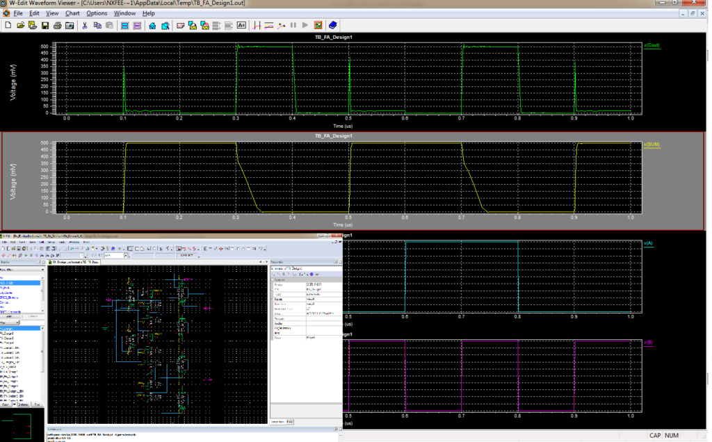712x442 pixels.
Task: Collapse the System section in Properties panel
Action: 273,280
